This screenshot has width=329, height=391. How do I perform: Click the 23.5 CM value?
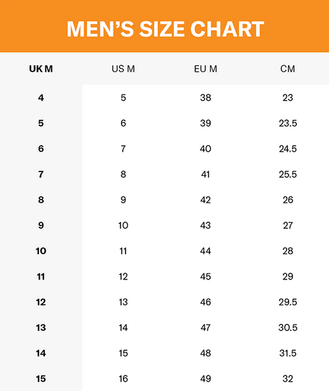click(x=287, y=123)
